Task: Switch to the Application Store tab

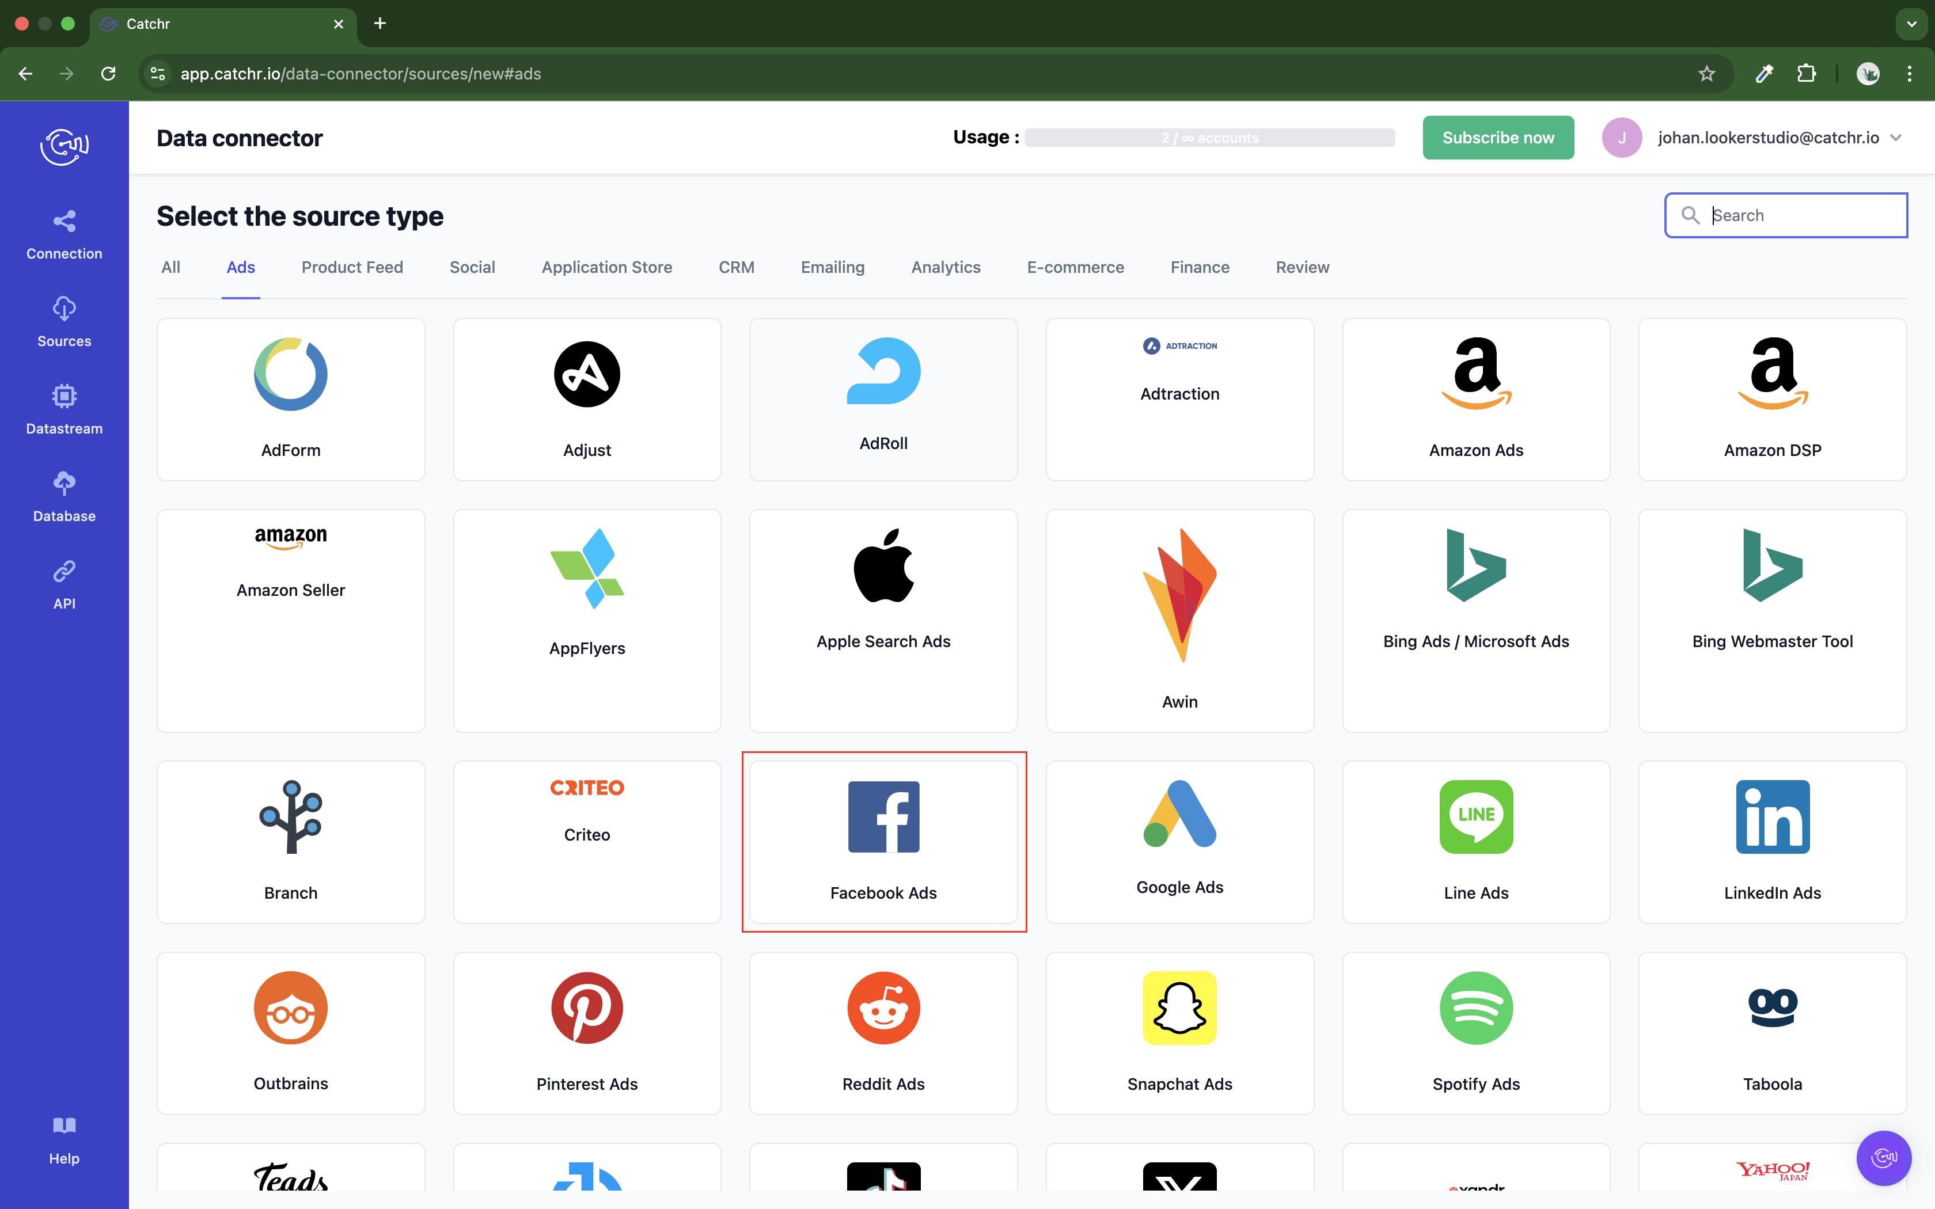Action: (x=607, y=267)
